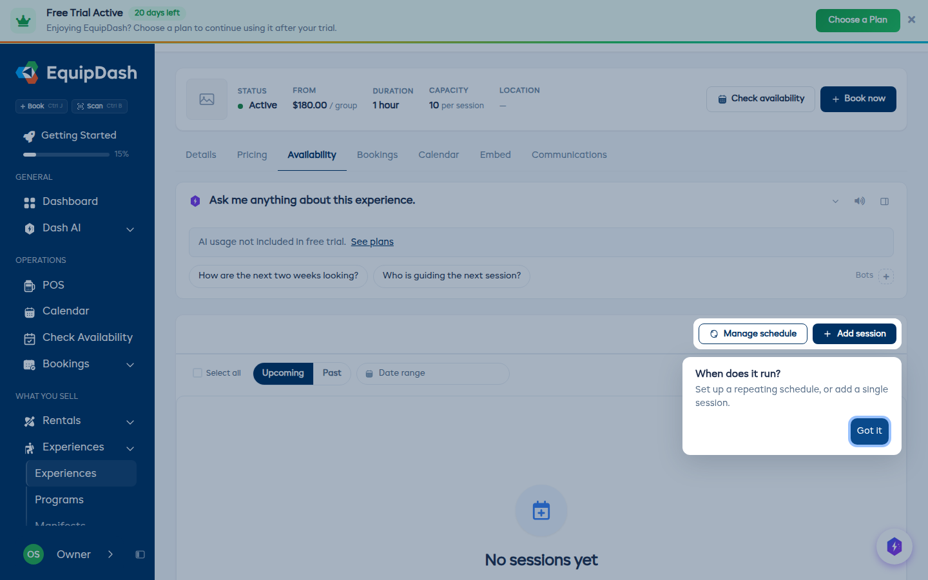Click the crown icon in trial banner
Image resolution: width=928 pixels, height=580 pixels.
pos(23,21)
